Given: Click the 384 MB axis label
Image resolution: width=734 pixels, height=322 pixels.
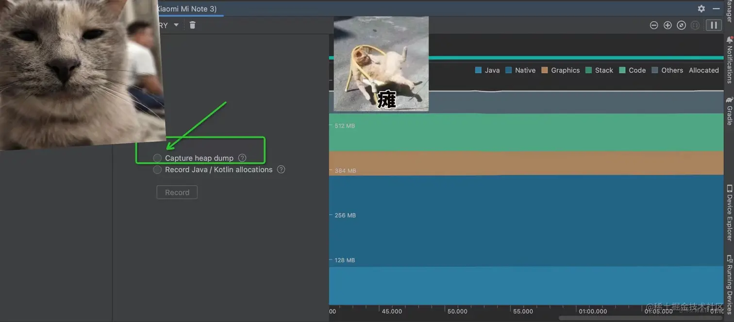Looking at the screenshot, I should click(345, 171).
